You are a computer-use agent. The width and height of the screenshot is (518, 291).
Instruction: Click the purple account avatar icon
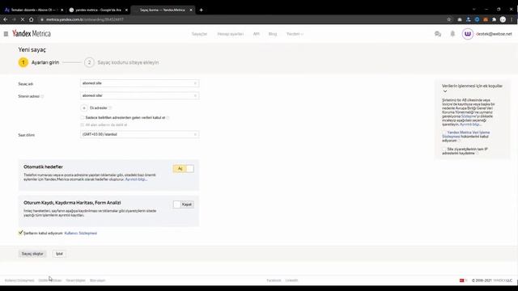pyautogui.click(x=468, y=34)
